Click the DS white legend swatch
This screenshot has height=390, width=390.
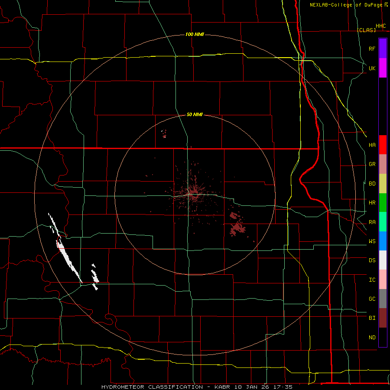coord(383,260)
